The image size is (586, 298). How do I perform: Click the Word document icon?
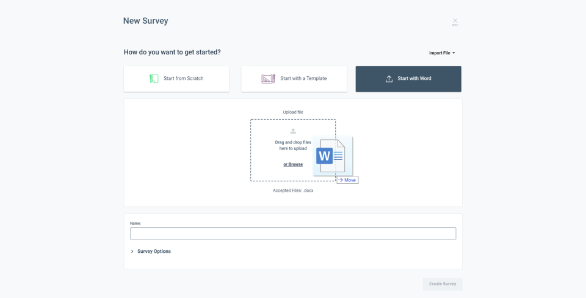click(x=332, y=156)
